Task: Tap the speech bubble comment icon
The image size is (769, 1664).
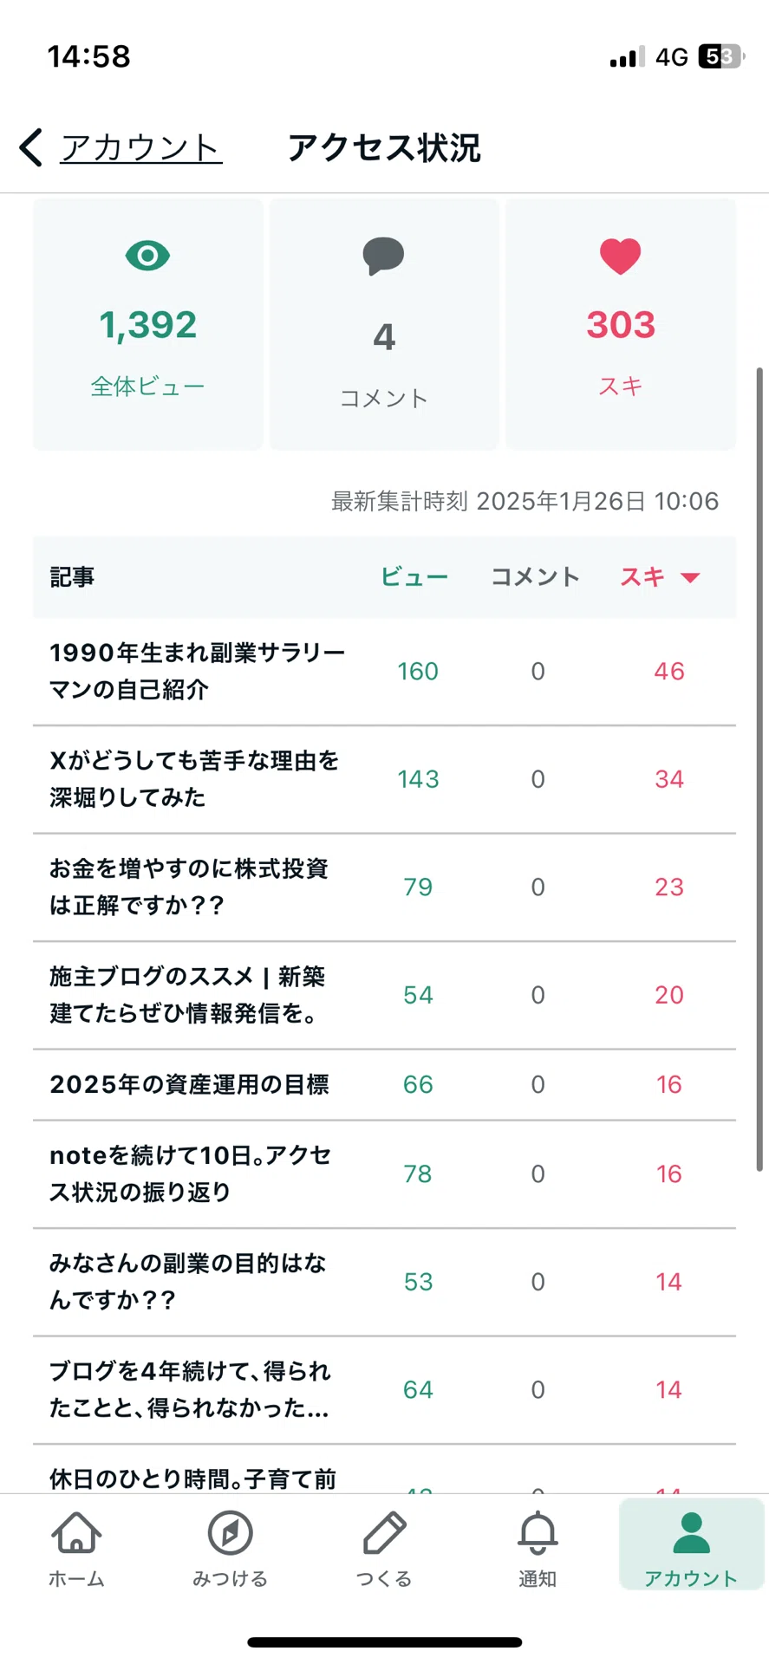Action: tap(383, 257)
